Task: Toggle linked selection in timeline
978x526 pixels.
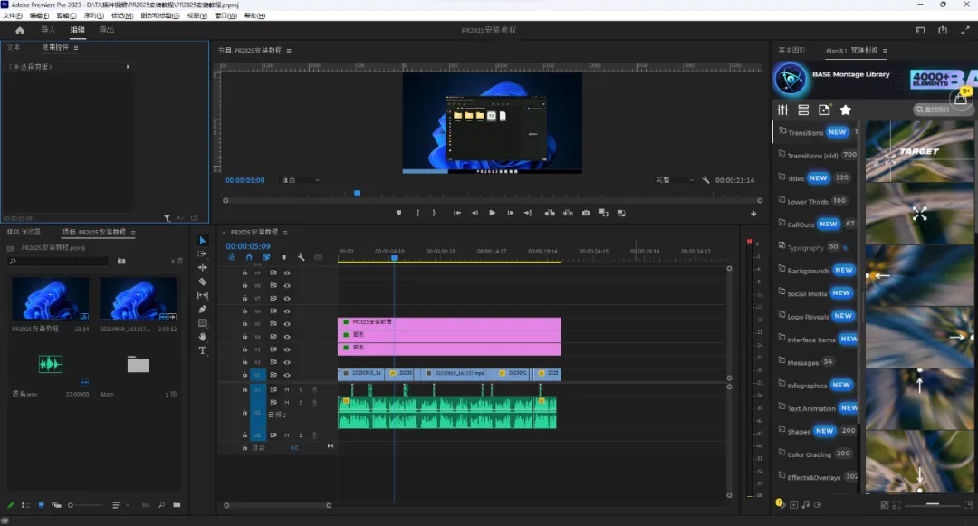Action: tap(266, 257)
